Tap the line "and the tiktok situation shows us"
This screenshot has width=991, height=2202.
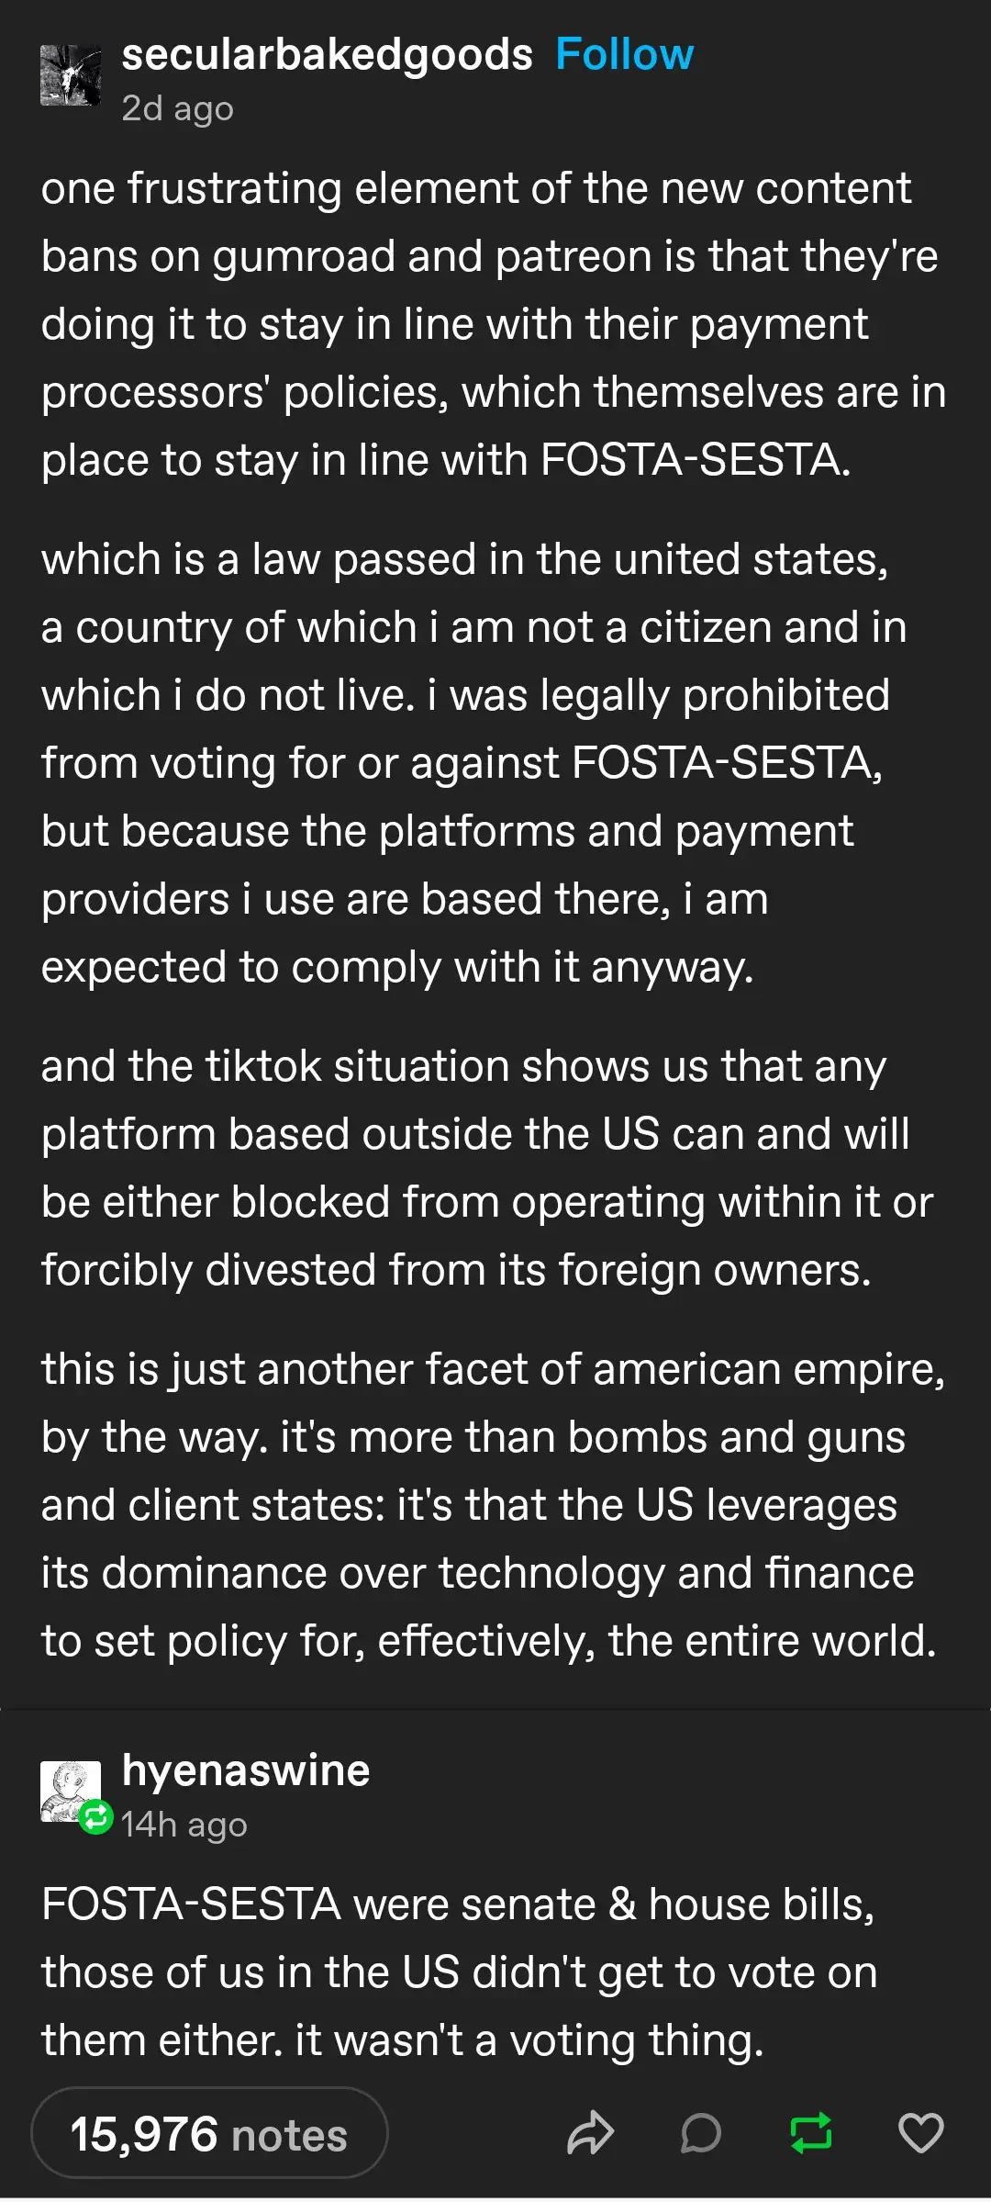coord(463,1066)
